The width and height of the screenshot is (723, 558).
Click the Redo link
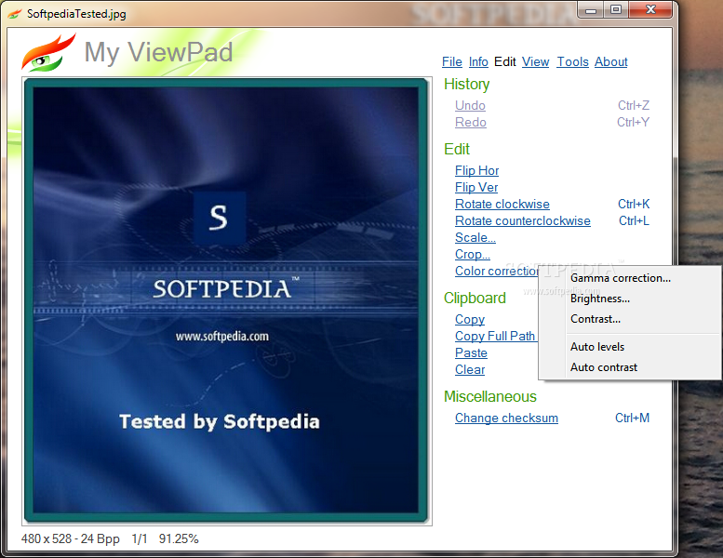pyautogui.click(x=471, y=122)
